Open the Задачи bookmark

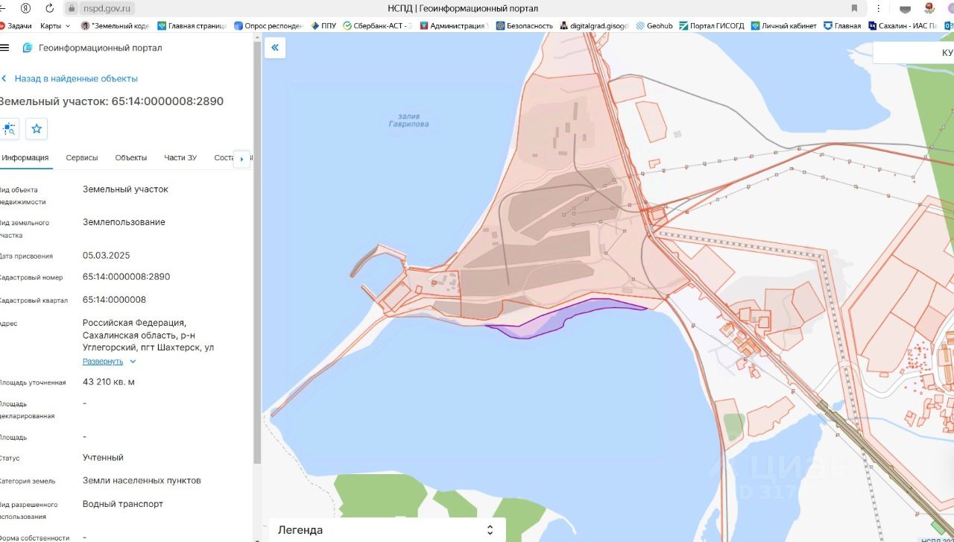(x=16, y=25)
